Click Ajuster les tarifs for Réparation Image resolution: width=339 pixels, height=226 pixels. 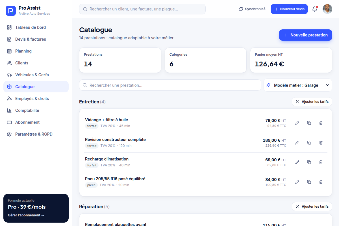[312, 207]
